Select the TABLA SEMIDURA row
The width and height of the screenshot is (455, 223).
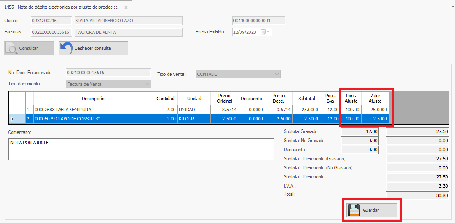click(x=93, y=110)
